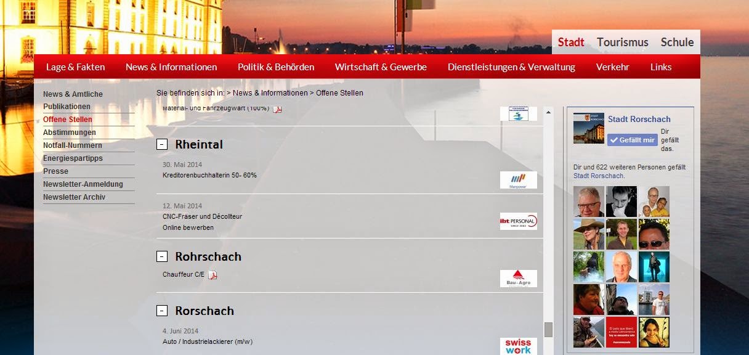Image resolution: width=749 pixels, height=355 pixels.
Task: Open PDF icon next to Chauffeur C/E
Action: coord(213,275)
